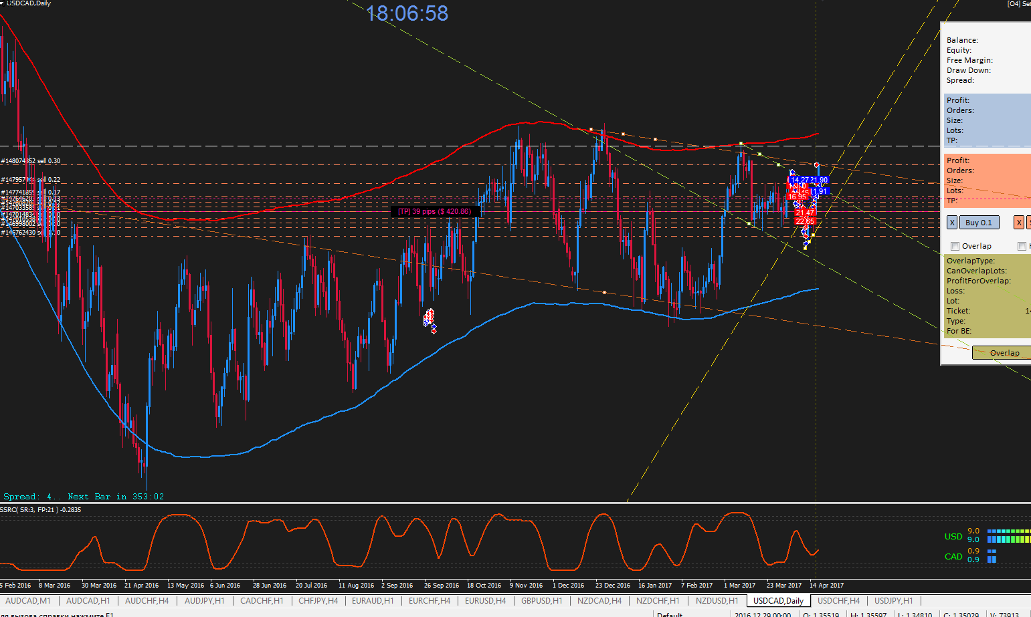This screenshot has height=617, width=1031.
Task: Click Profit: in the blue buy panel
Action: pos(957,100)
